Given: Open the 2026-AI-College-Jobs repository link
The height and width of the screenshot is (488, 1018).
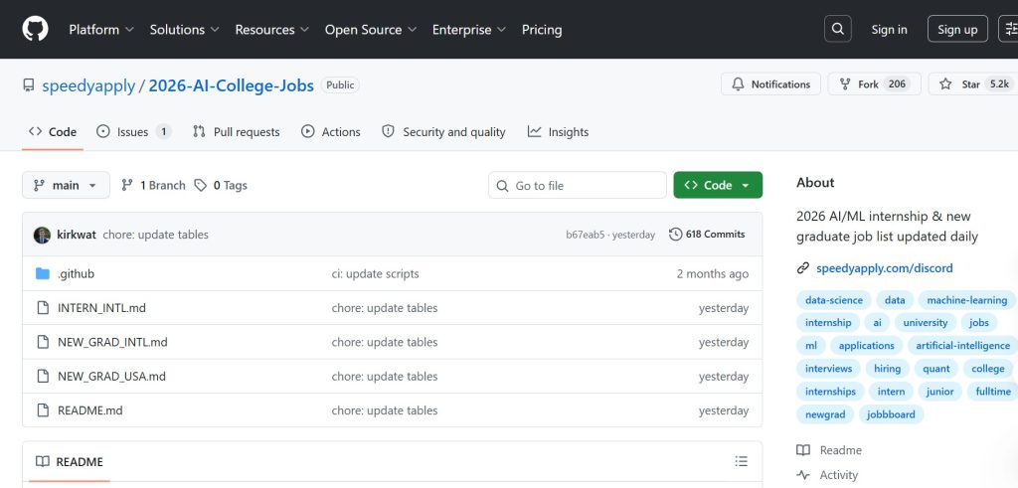Looking at the screenshot, I should tap(231, 85).
